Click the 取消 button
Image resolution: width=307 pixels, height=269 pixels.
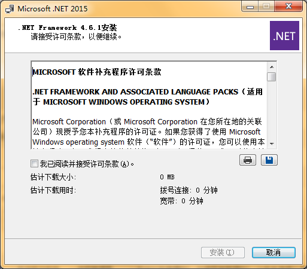coord(273,252)
